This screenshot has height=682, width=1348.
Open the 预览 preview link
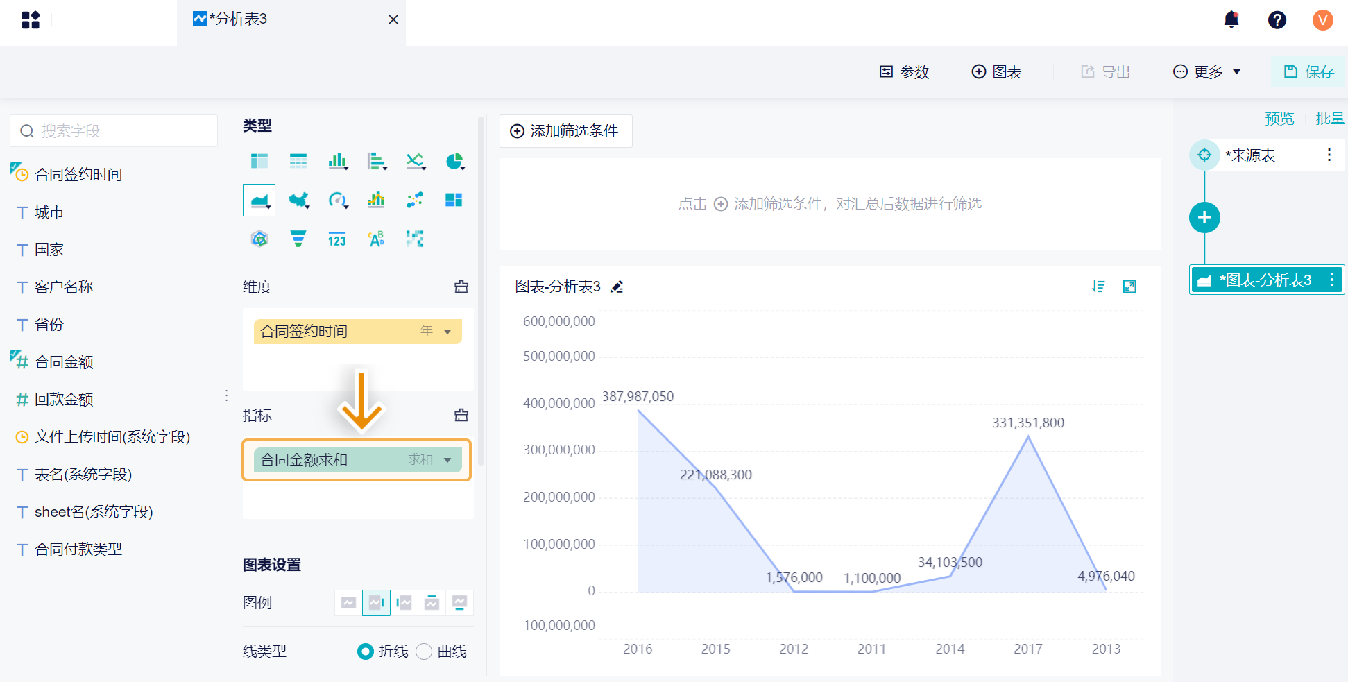(x=1279, y=119)
